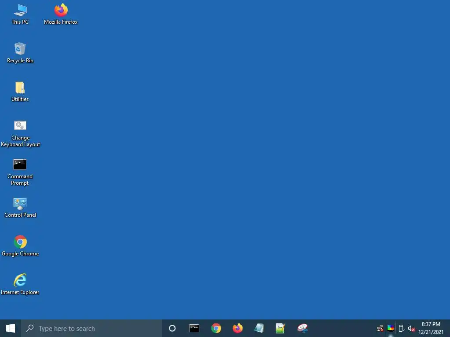
Task: Select the Command Prompt desktop shortcut
Action: click(x=20, y=172)
